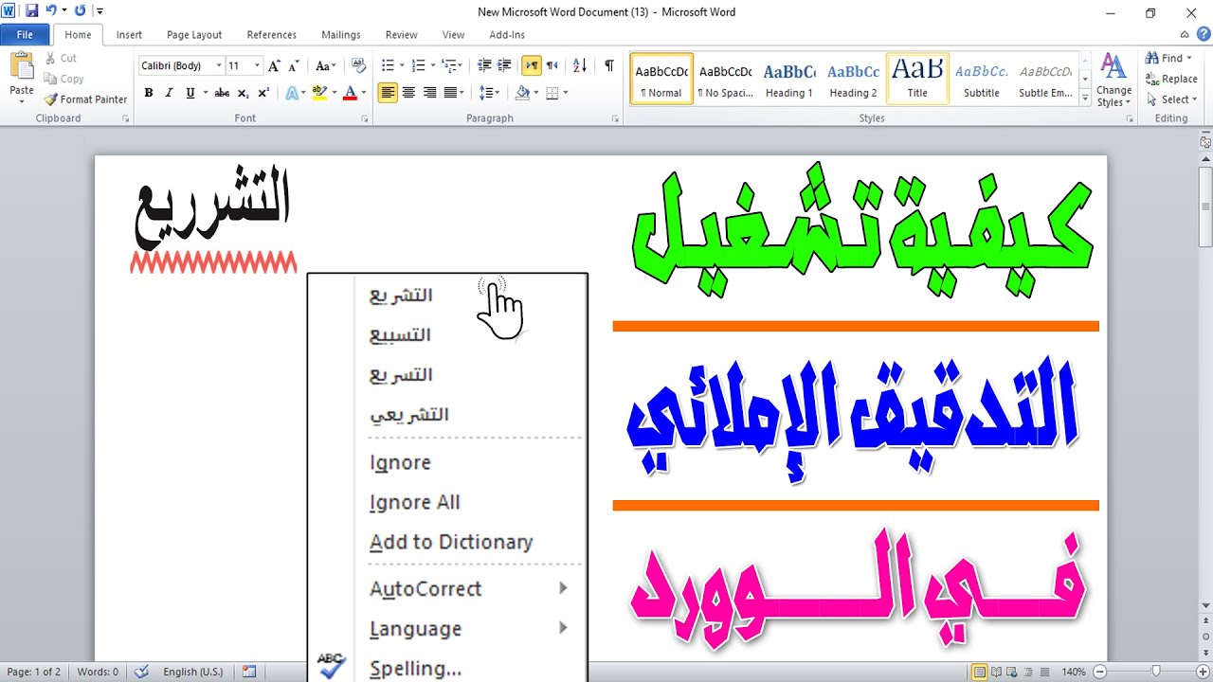Open Font dialog box launcher
The image size is (1213, 682).
(x=365, y=119)
